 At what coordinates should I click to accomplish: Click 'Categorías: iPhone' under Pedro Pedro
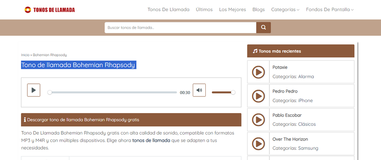pyautogui.click(x=293, y=101)
